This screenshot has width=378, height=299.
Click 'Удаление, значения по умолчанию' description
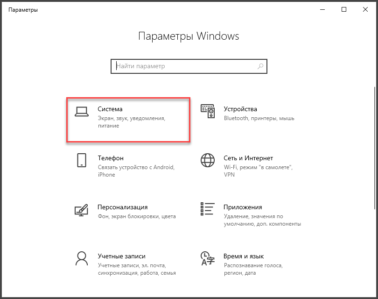[x=262, y=220]
